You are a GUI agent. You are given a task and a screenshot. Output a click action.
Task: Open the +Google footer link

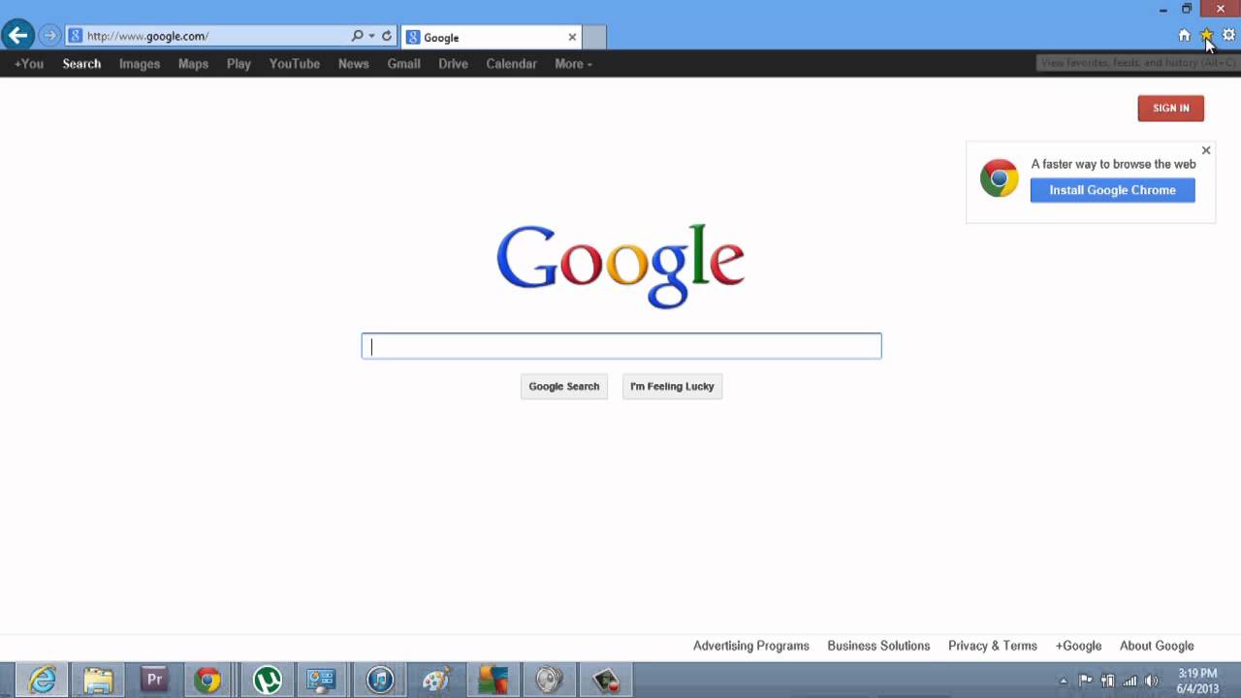[1078, 646]
